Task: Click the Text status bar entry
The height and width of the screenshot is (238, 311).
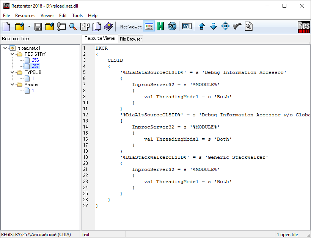Action: (x=85, y=235)
